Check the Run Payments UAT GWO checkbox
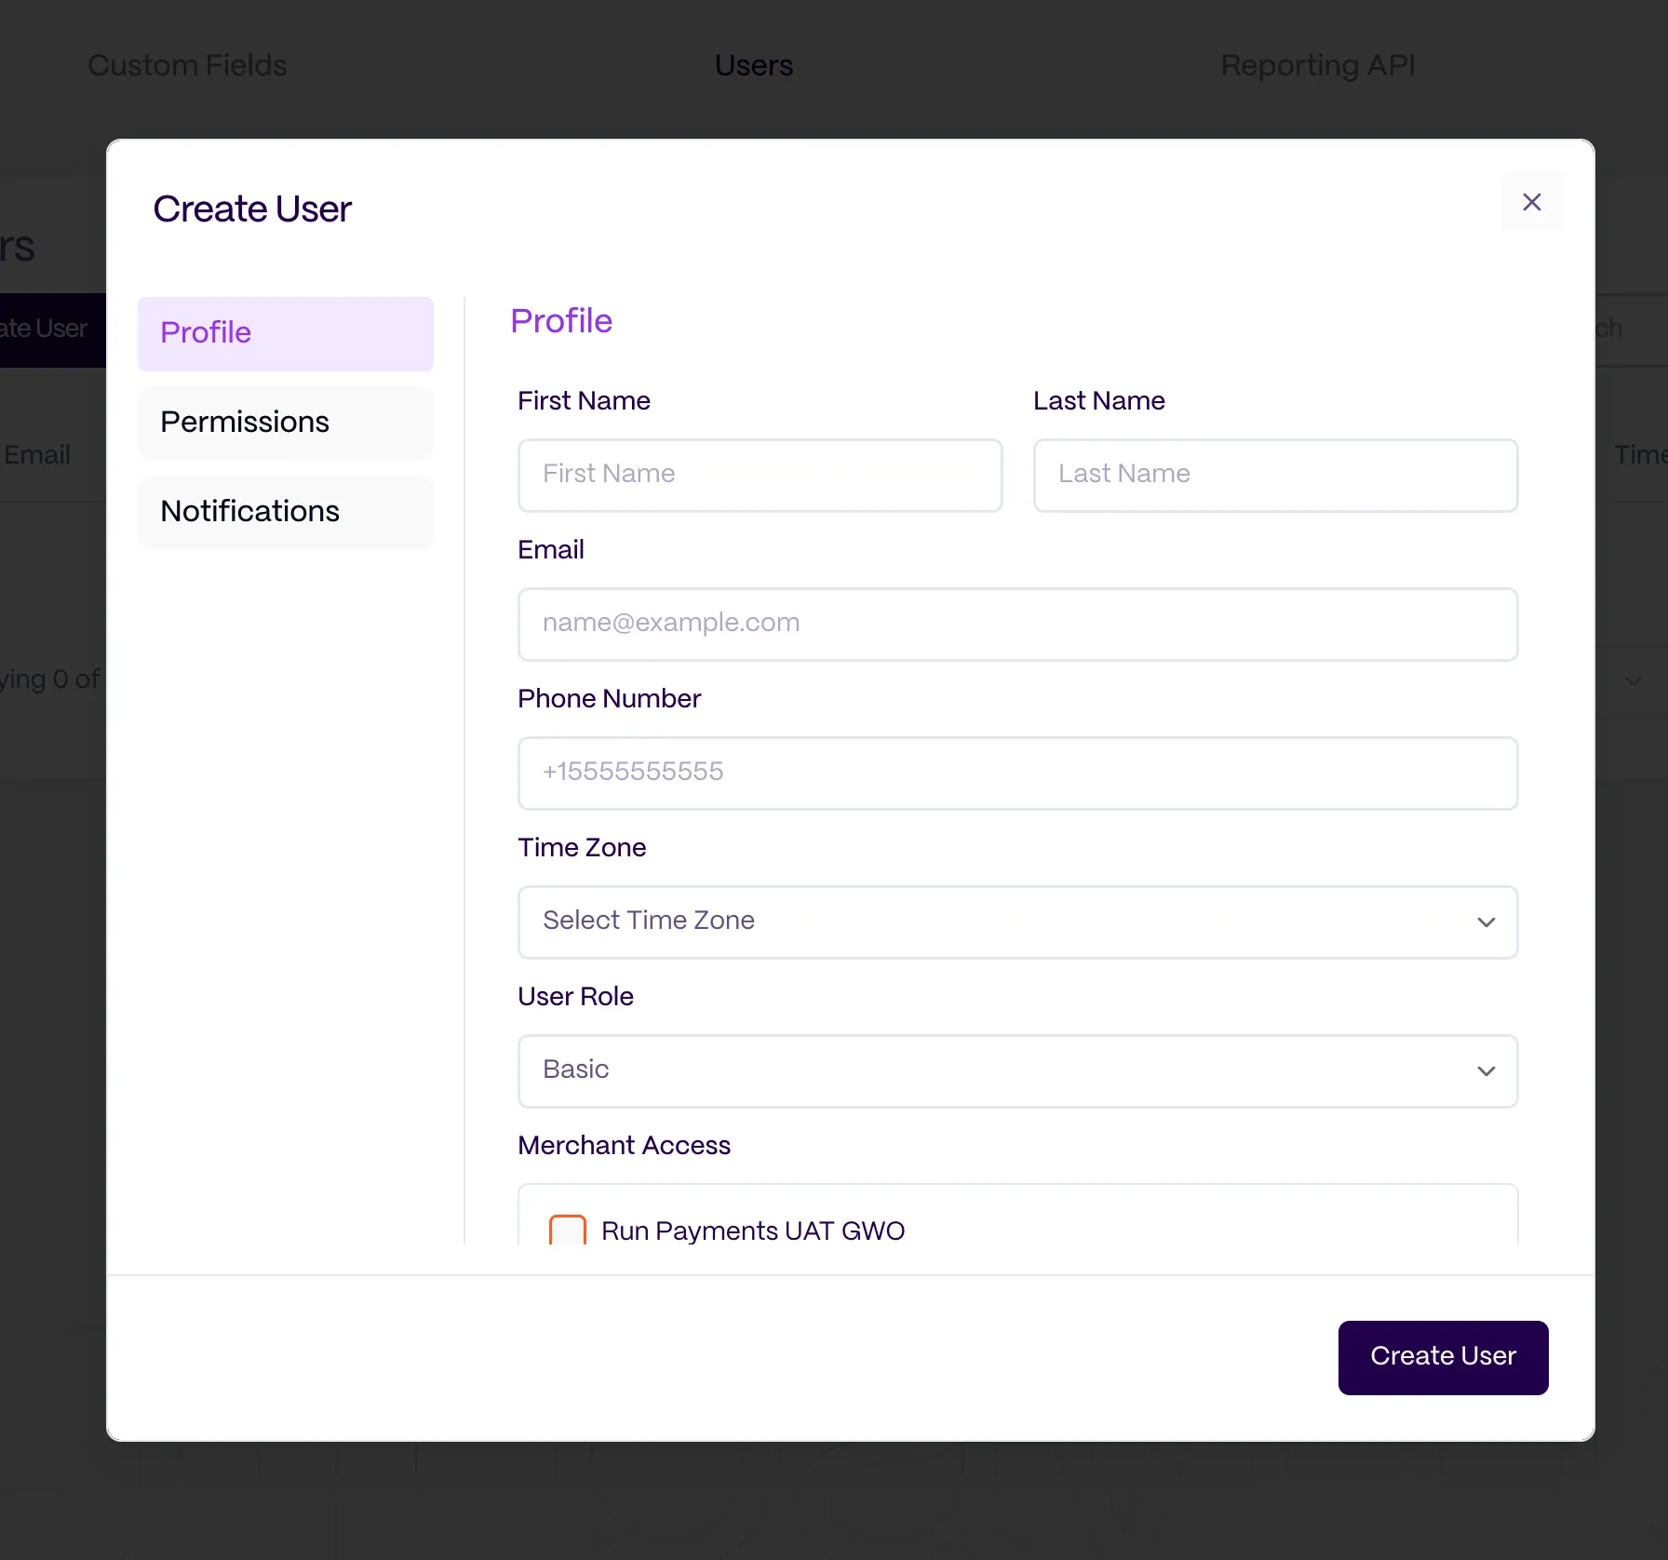This screenshot has width=1668, height=1560. 568,1231
